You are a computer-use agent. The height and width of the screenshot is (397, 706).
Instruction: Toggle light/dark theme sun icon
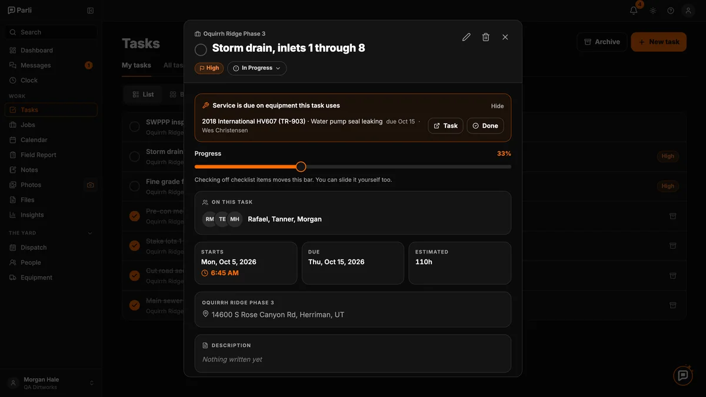click(653, 11)
